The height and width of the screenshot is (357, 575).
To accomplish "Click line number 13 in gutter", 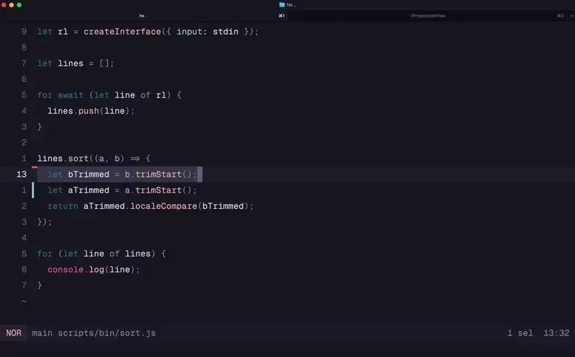I will point(21,175).
